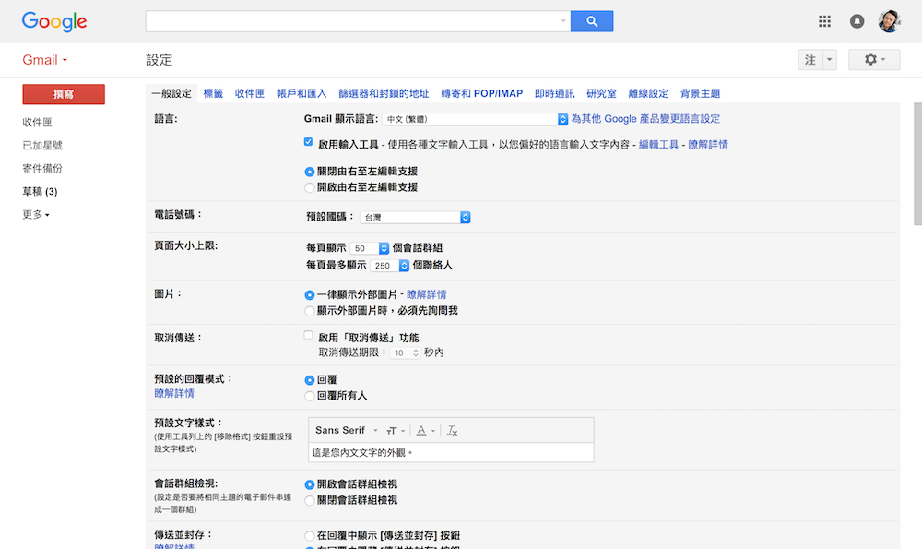Click the blue search button
The image size is (922, 549).
(591, 20)
